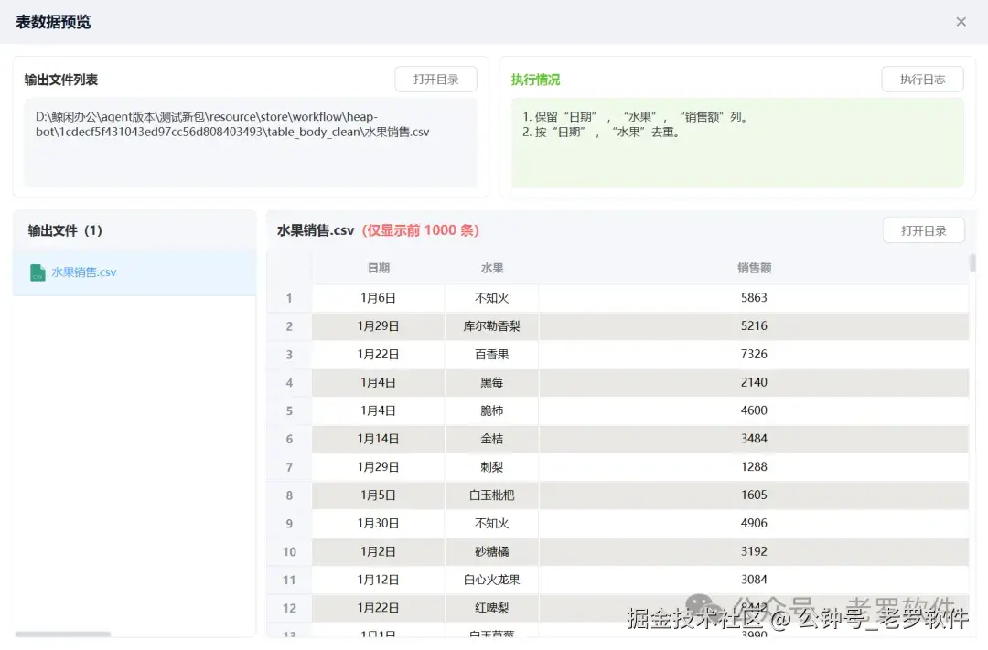Click the 百香果 cell
This screenshot has height=650, width=988.
(491, 355)
